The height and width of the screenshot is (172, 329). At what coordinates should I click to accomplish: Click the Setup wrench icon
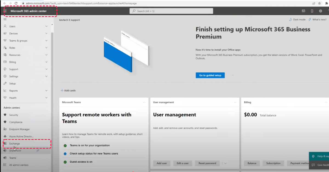(5, 83)
